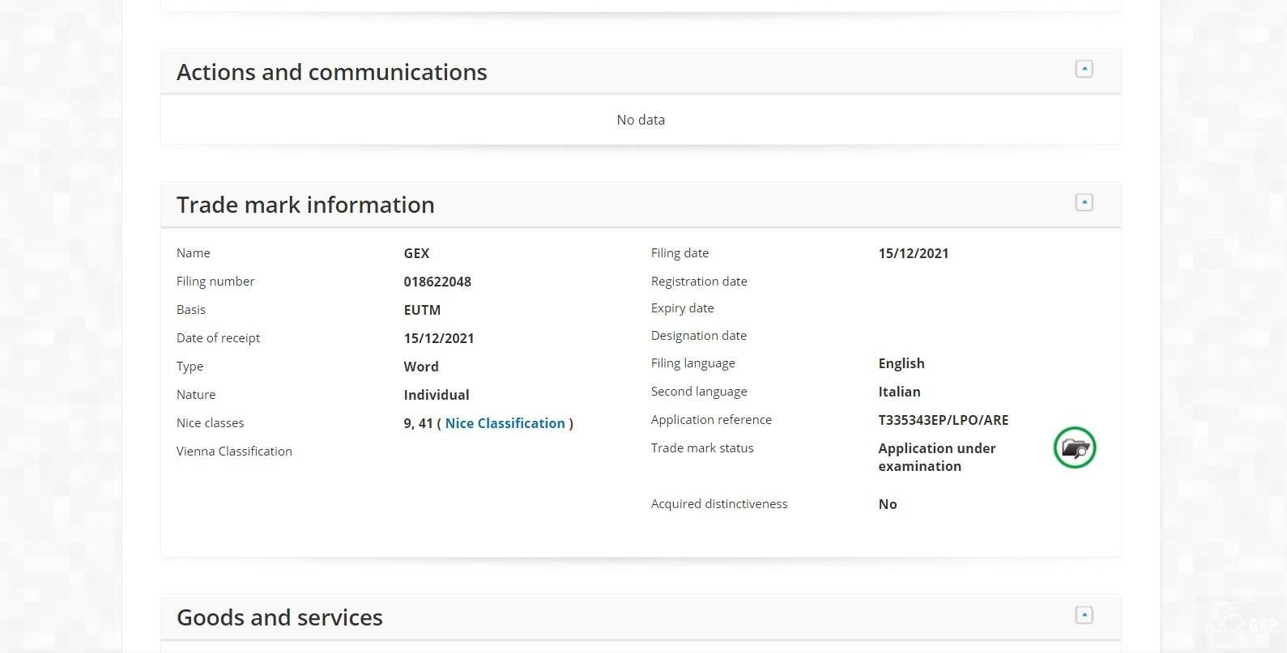The image size is (1287, 653).
Task: Click the second language Italian value
Action: point(899,392)
